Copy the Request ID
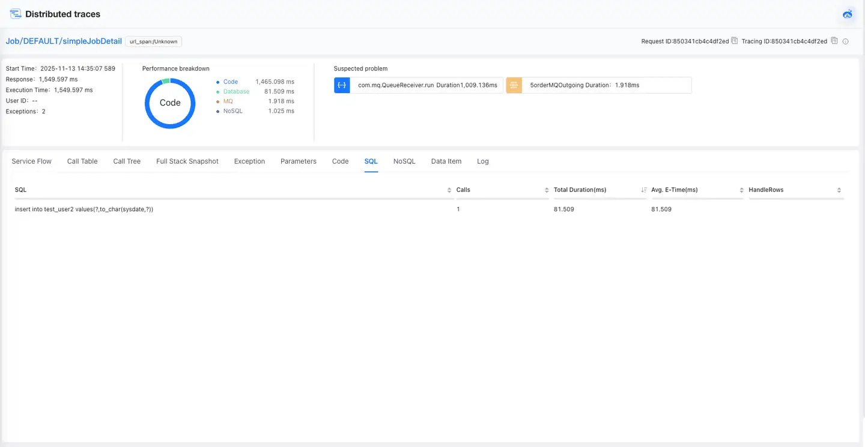Screen dimensions: 865x447 (734, 41)
